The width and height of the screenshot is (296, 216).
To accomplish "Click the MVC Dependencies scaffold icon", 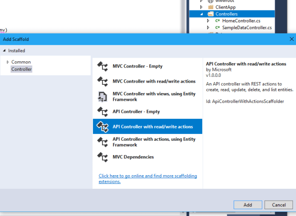I will [x=102, y=157].
